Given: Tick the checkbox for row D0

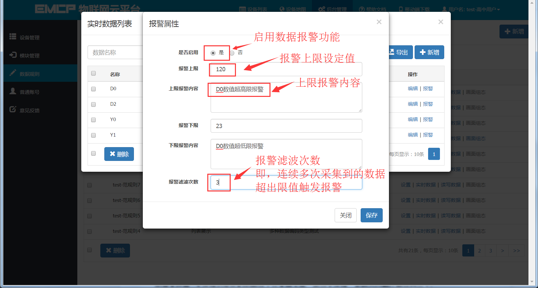Looking at the screenshot, I should pos(93,89).
